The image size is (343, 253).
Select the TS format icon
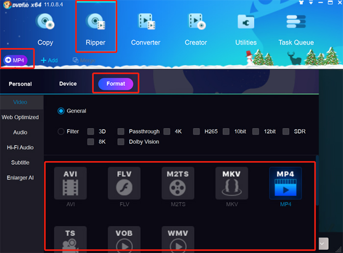(71, 238)
